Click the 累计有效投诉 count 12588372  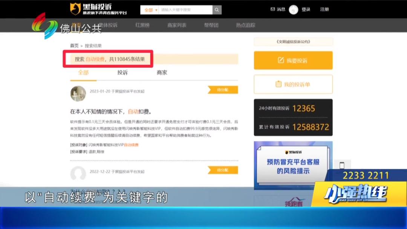tap(311, 127)
